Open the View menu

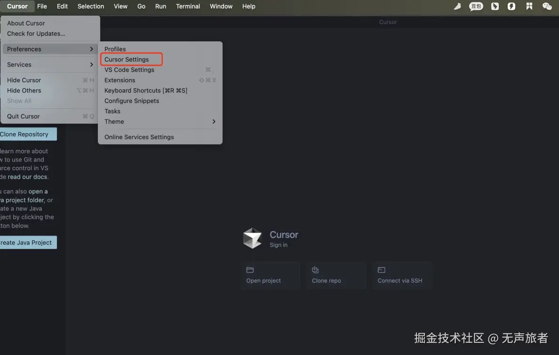pos(120,7)
